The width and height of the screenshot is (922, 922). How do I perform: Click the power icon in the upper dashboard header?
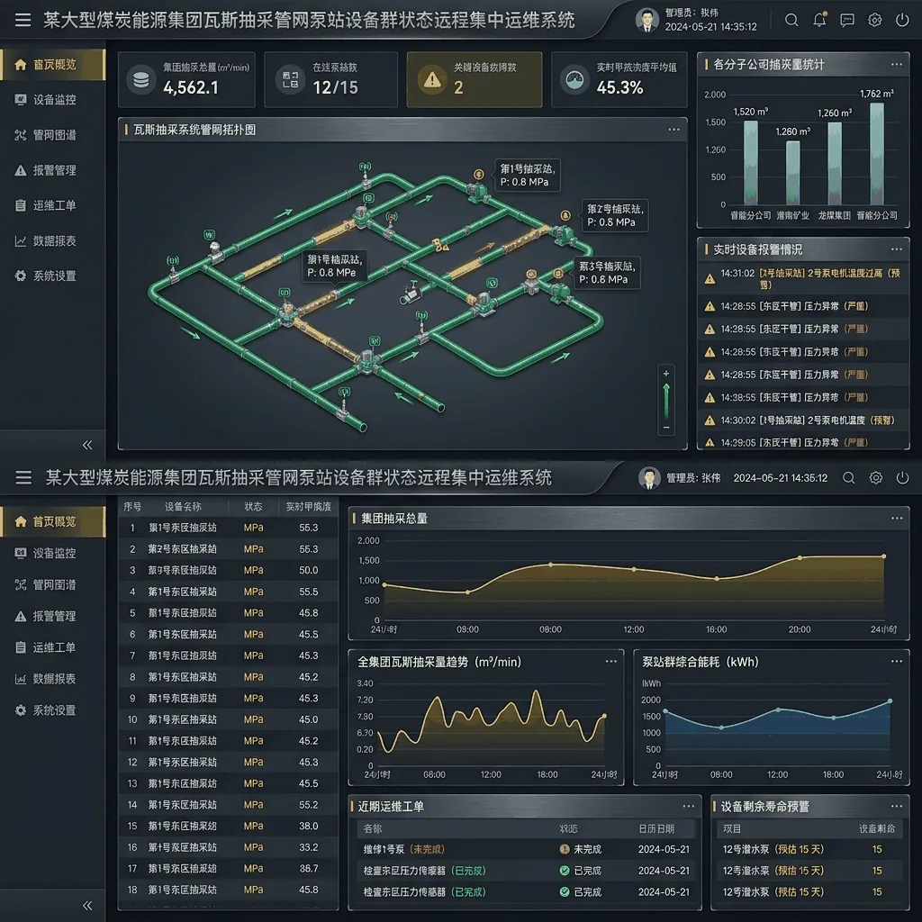point(902,20)
